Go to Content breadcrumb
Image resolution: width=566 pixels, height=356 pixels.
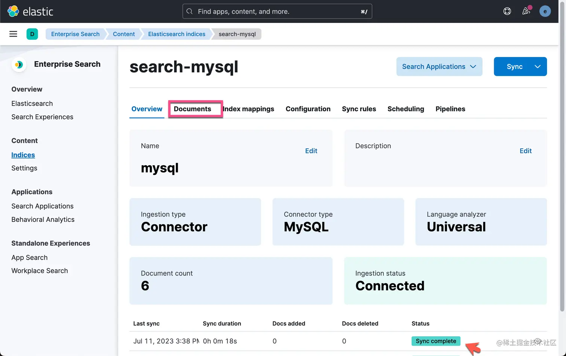124,34
